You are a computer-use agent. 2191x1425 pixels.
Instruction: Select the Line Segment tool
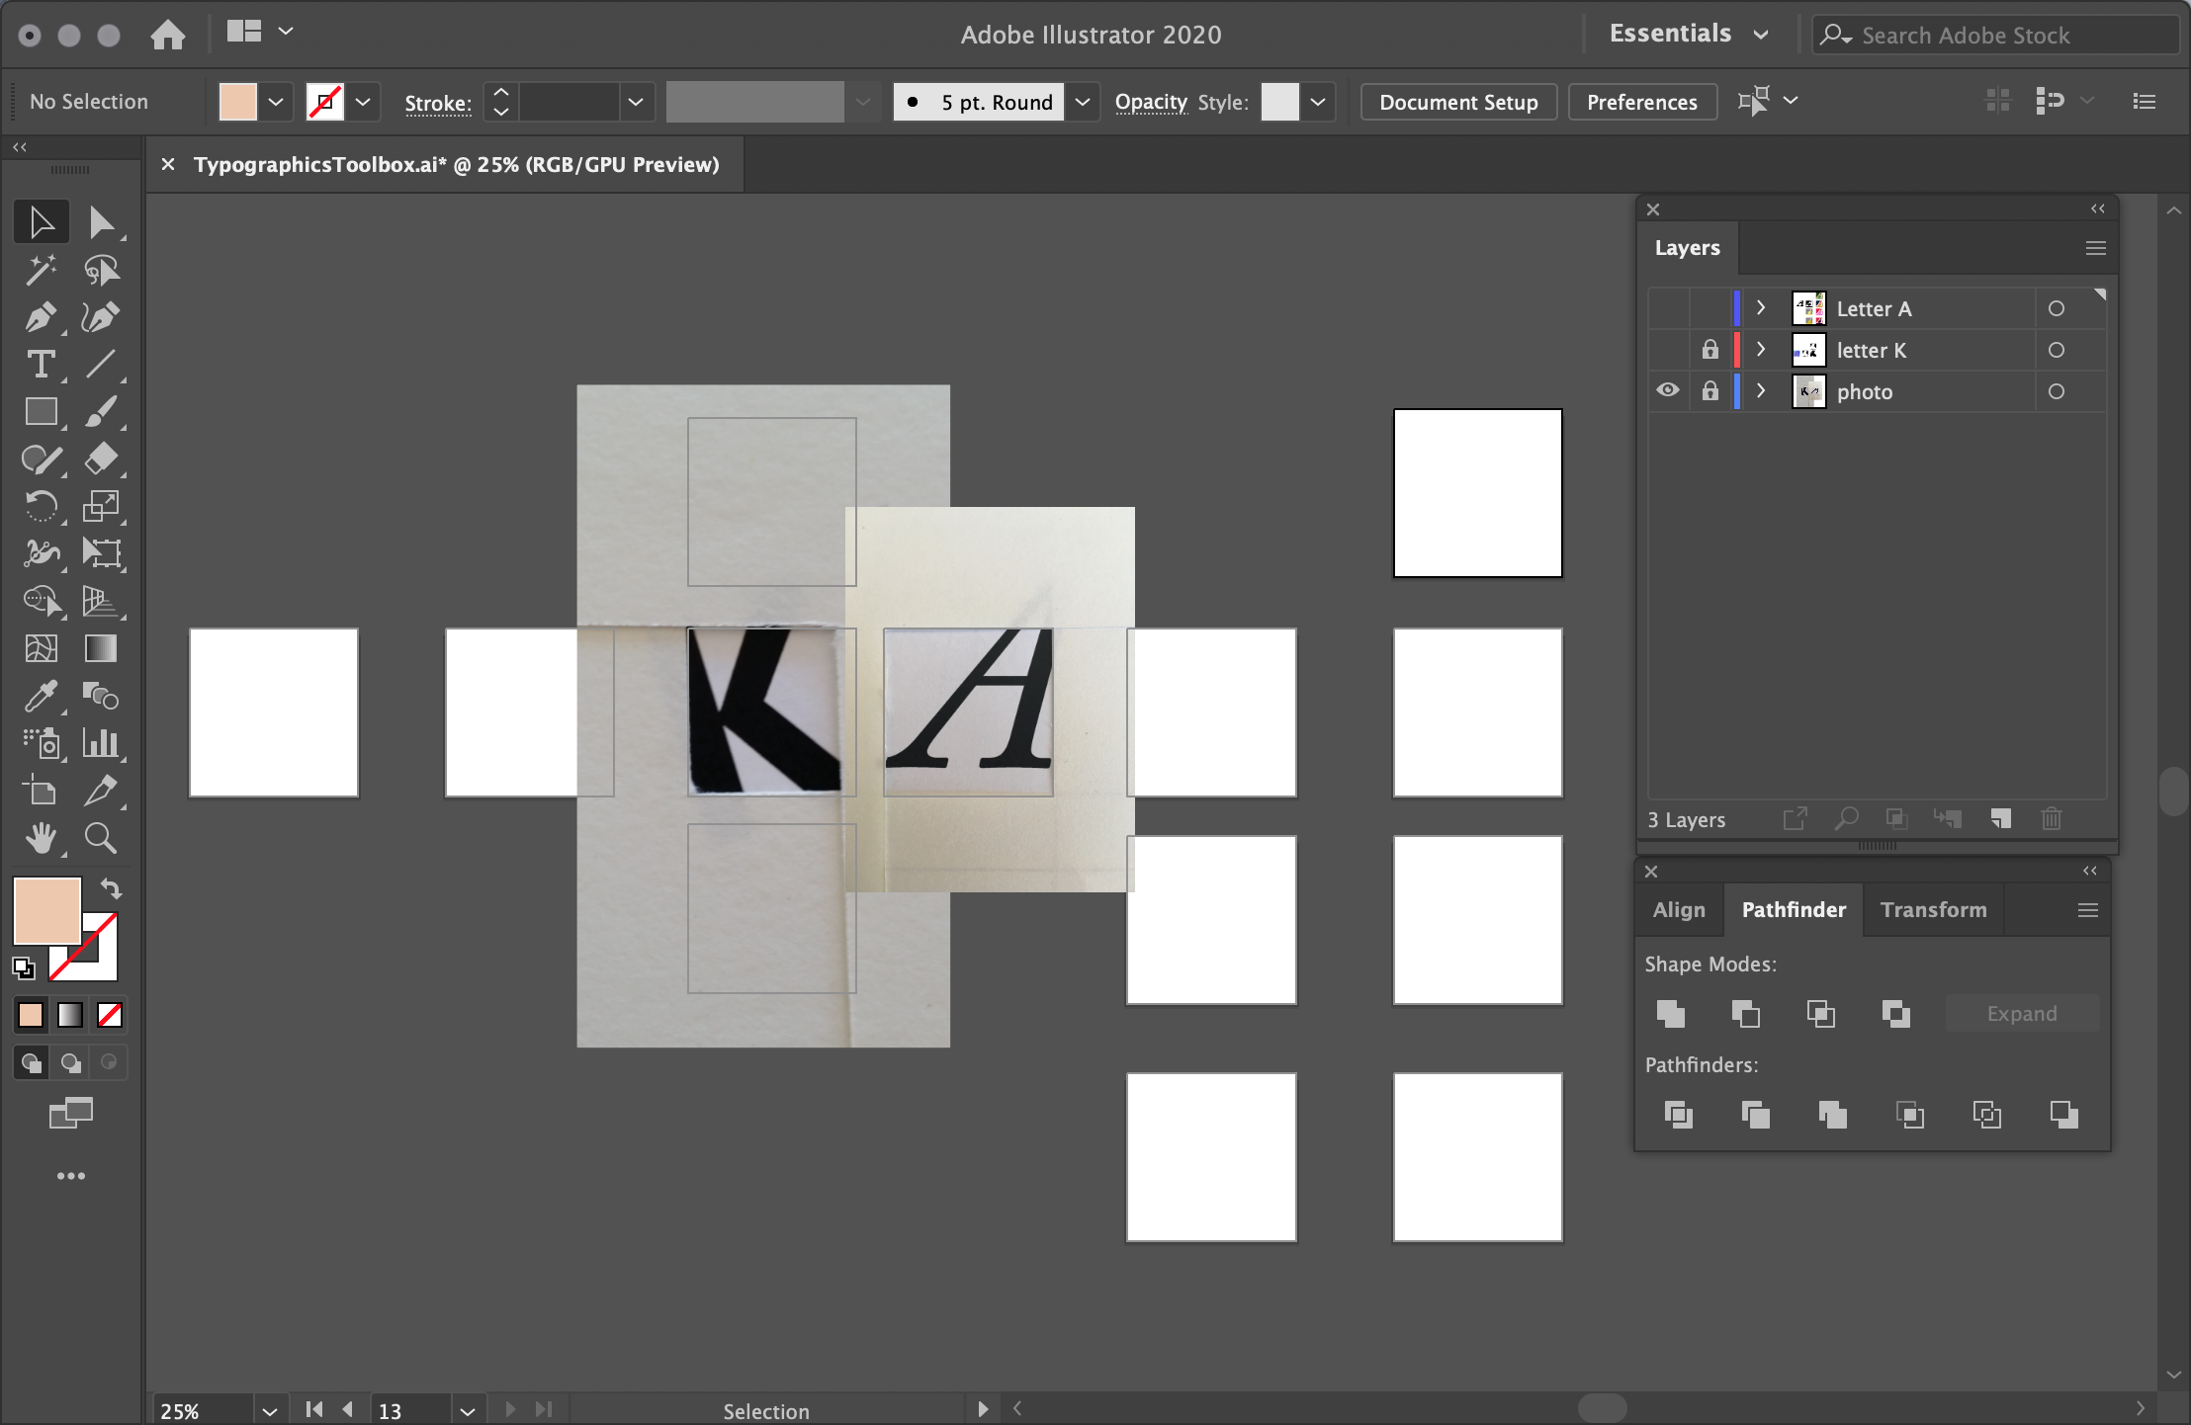(x=101, y=365)
